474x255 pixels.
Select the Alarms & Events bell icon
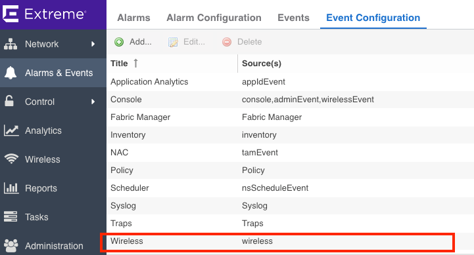(x=11, y=73)
